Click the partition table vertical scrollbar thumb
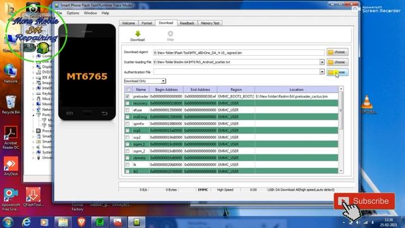The image size is (405, 228). point(341,110)
